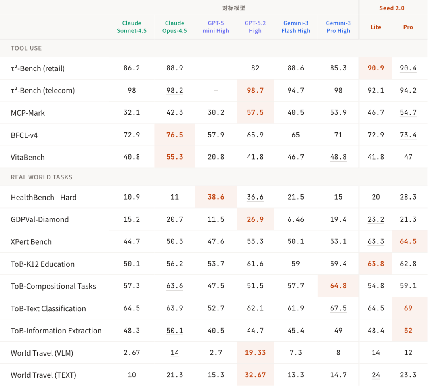Select the Gemini-3 Pro High header
Screen dimensions: 428x386
point(338,27)
